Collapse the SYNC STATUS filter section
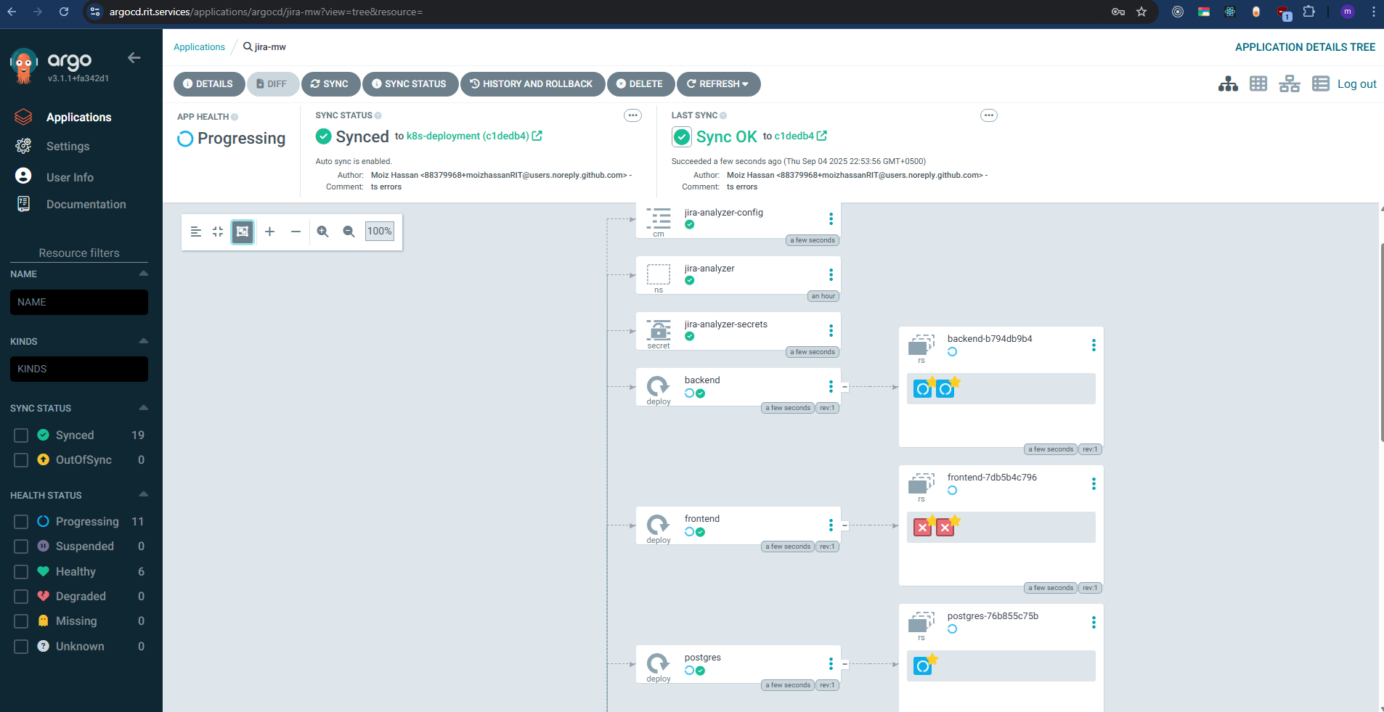1384x712 pixels. 143,407
